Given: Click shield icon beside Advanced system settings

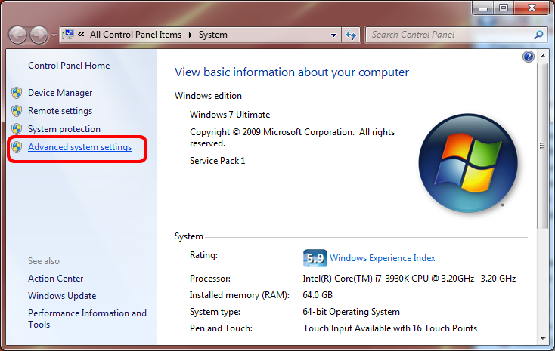Looking at the screenshot, I should 17,147.
